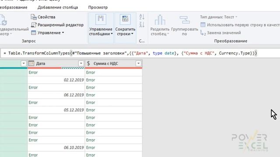Image resolution: width=280 pixels, height=157 pixels.
Task: Click Error in Сумма с НДС beside 02.12.2019
Action: click(91, 80)
